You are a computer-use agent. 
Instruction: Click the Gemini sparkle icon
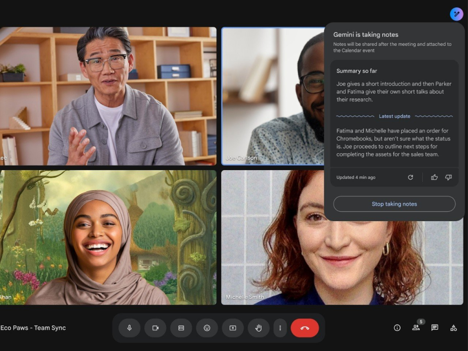[x=456, y=14]
